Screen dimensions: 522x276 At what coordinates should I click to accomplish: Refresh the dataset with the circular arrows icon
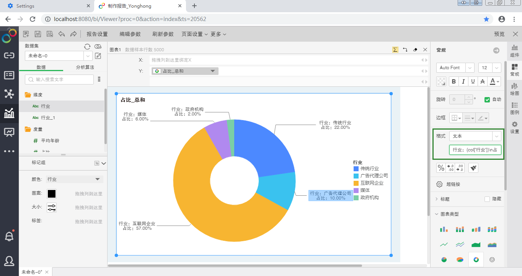click(x=87, y=46)
